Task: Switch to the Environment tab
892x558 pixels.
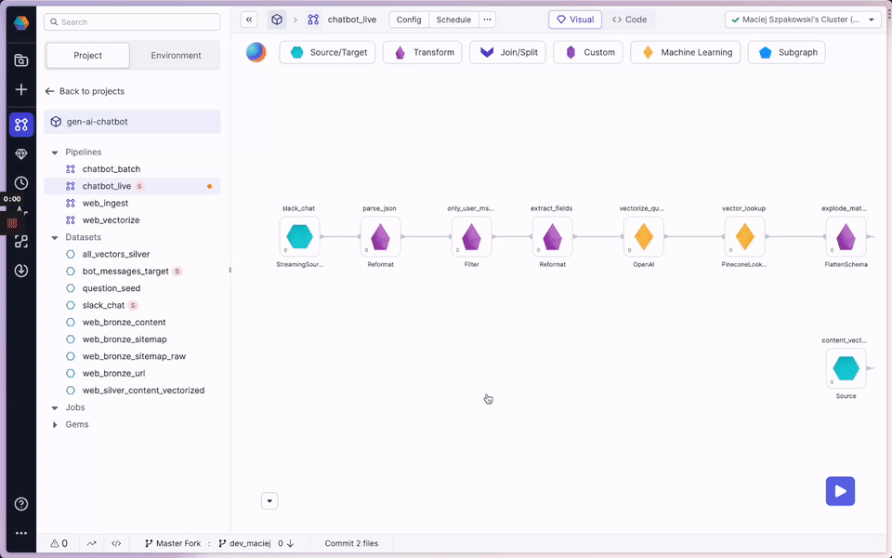Action: (x=174, y=55)
